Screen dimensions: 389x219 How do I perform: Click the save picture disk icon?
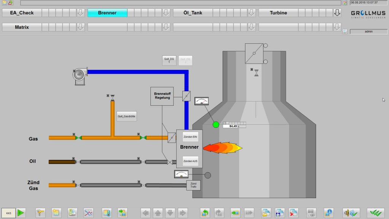[x=280, y=213]
